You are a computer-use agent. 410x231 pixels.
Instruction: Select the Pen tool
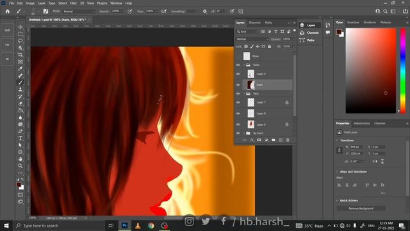(x=20, y=131)
